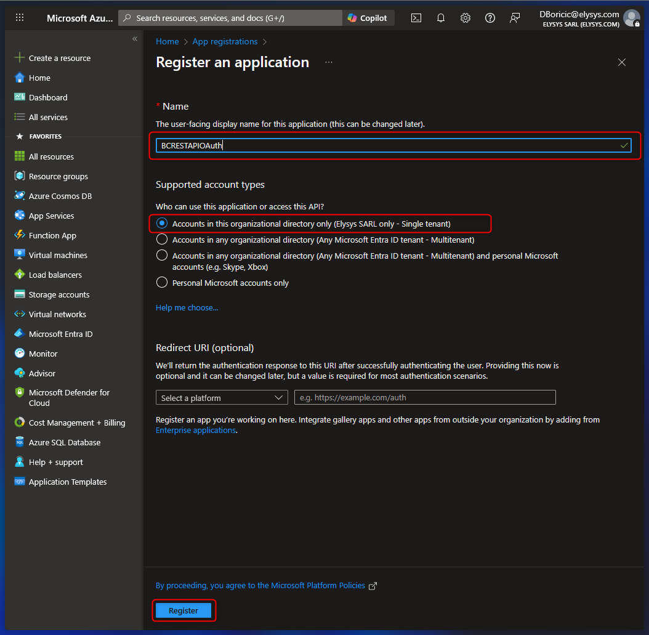Screen dimensions: 649x635
Task: Open the notifications bell
Action: [x=441, y=18]
